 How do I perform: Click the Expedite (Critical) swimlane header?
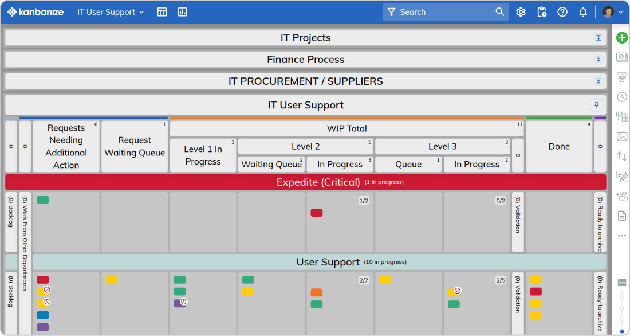point(318,182)
